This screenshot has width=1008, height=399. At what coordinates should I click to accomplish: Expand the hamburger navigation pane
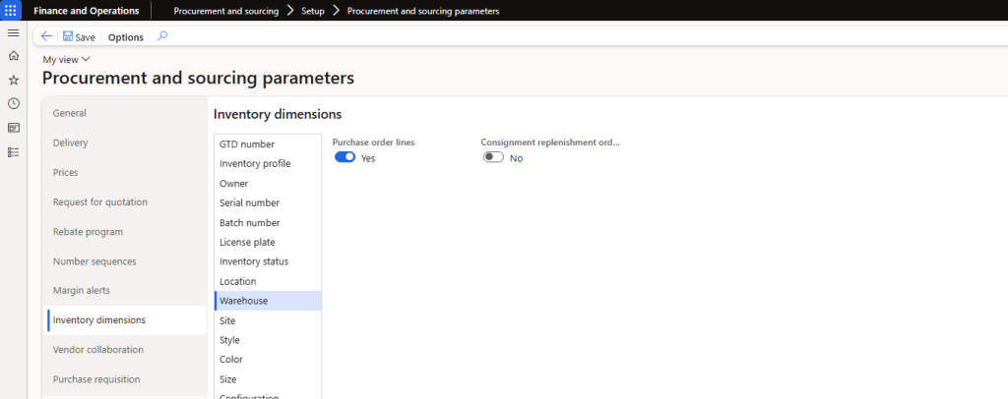[x=13, y=33]
